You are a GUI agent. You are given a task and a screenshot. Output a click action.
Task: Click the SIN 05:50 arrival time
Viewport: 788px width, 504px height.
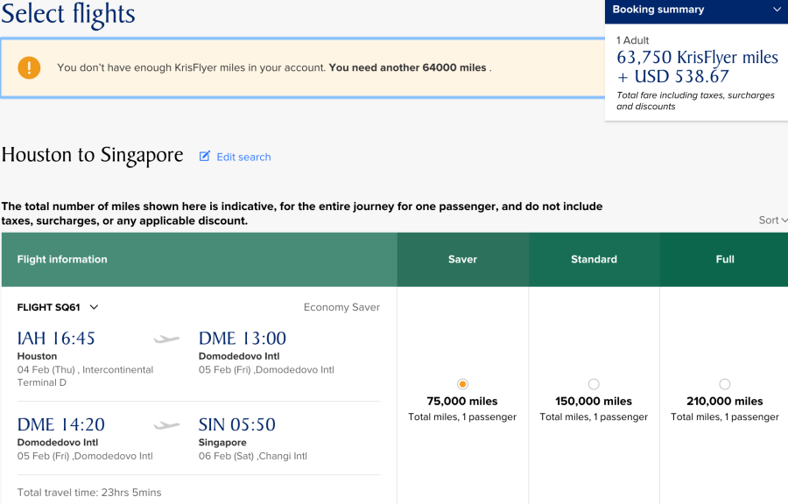click(236, 425)
